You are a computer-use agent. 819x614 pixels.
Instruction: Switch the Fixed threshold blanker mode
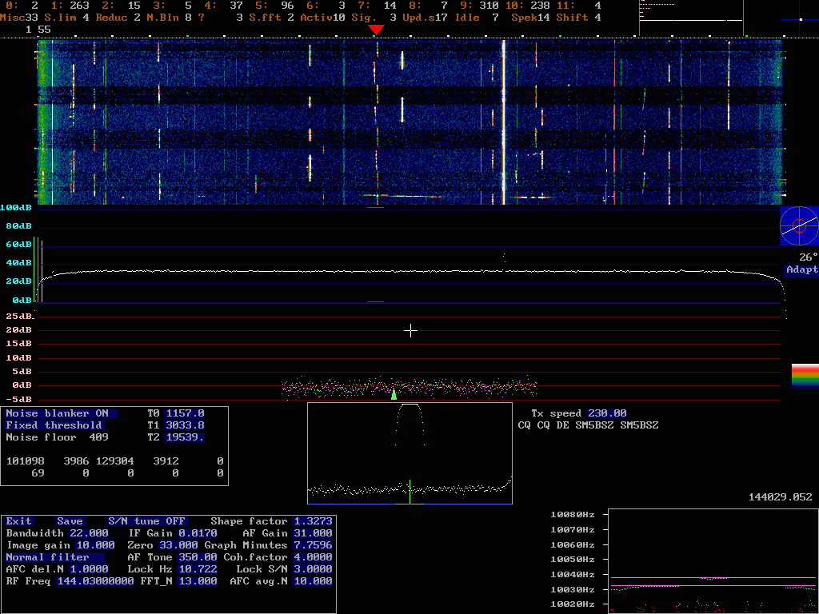click(x=54, y=425)
